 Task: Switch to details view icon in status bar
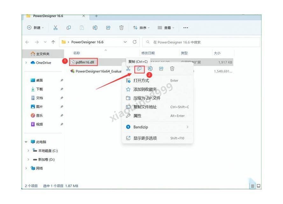[252, 186]
